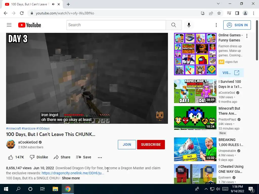Open a new browser tab
259x194 pixels.
click(x=68, y=4)
